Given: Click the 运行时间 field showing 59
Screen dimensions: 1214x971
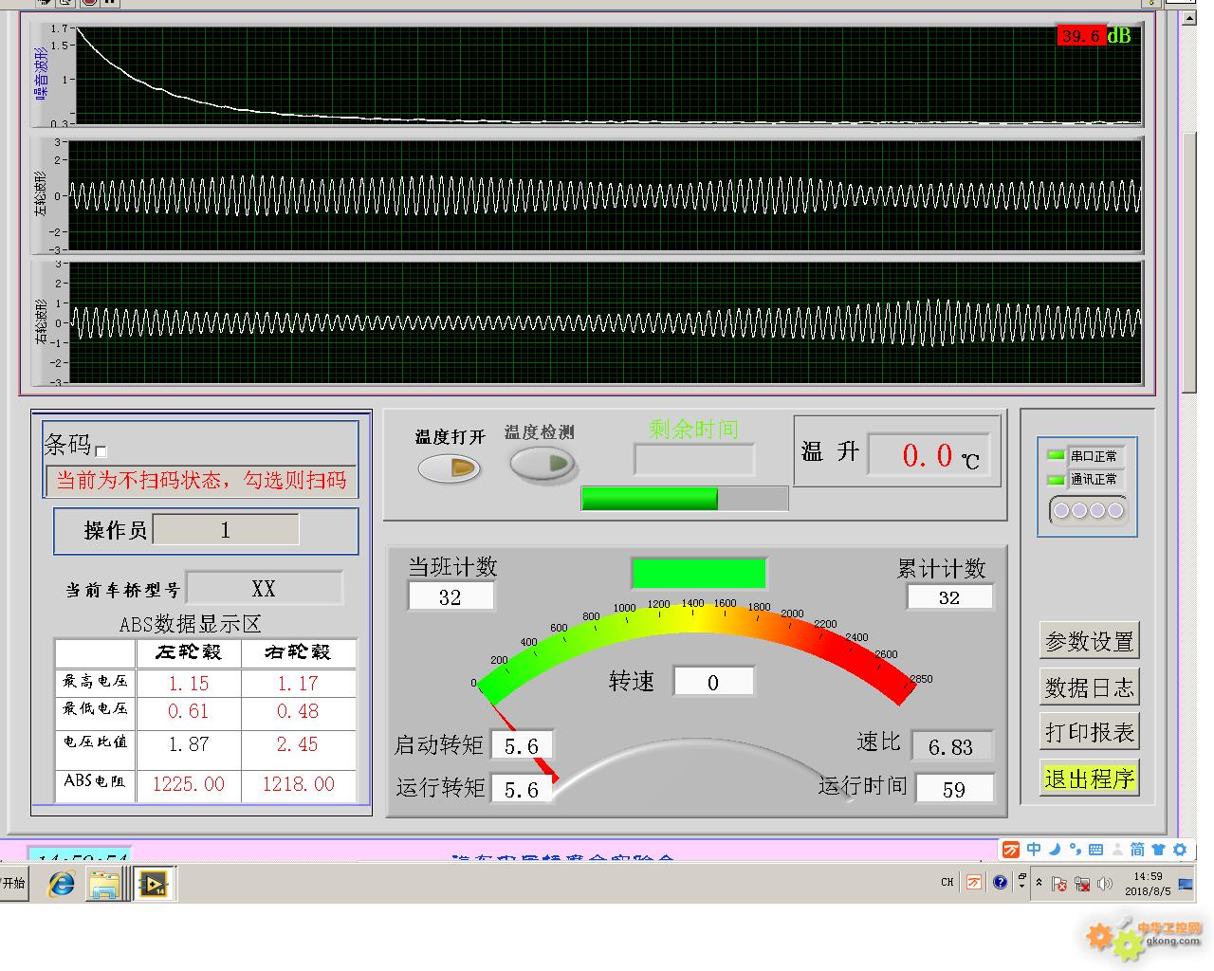Looking at the screenshot, I should pos(954,789).
